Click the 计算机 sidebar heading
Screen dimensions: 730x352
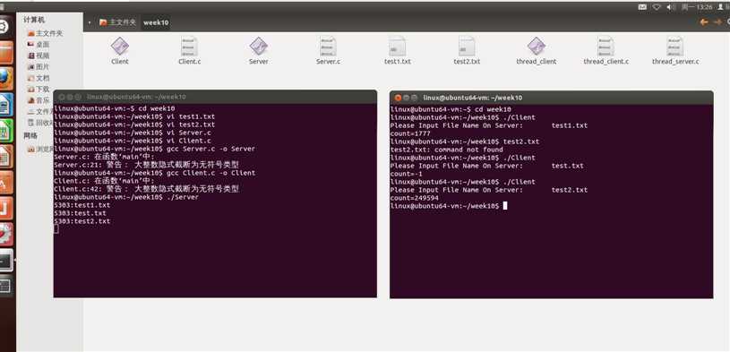[x=34, y=20]
